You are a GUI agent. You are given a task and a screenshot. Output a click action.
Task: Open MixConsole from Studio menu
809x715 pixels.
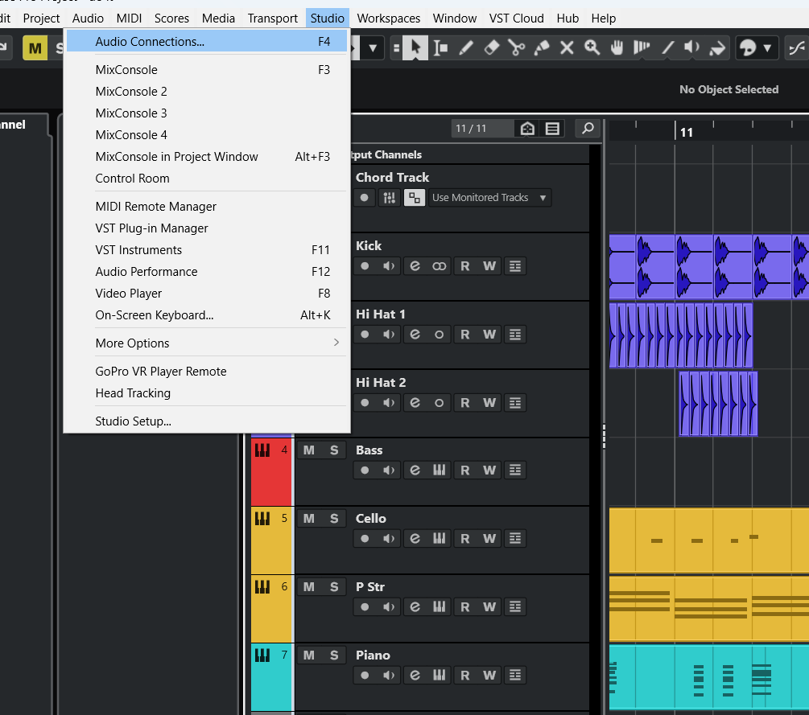coord(206,70)
